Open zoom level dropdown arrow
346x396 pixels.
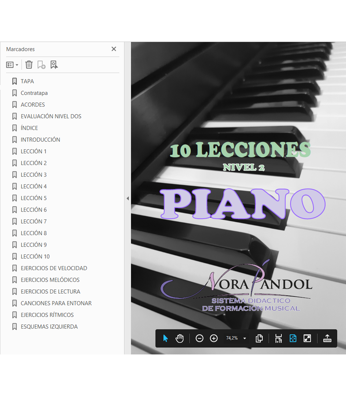click(x=245, y=338)
